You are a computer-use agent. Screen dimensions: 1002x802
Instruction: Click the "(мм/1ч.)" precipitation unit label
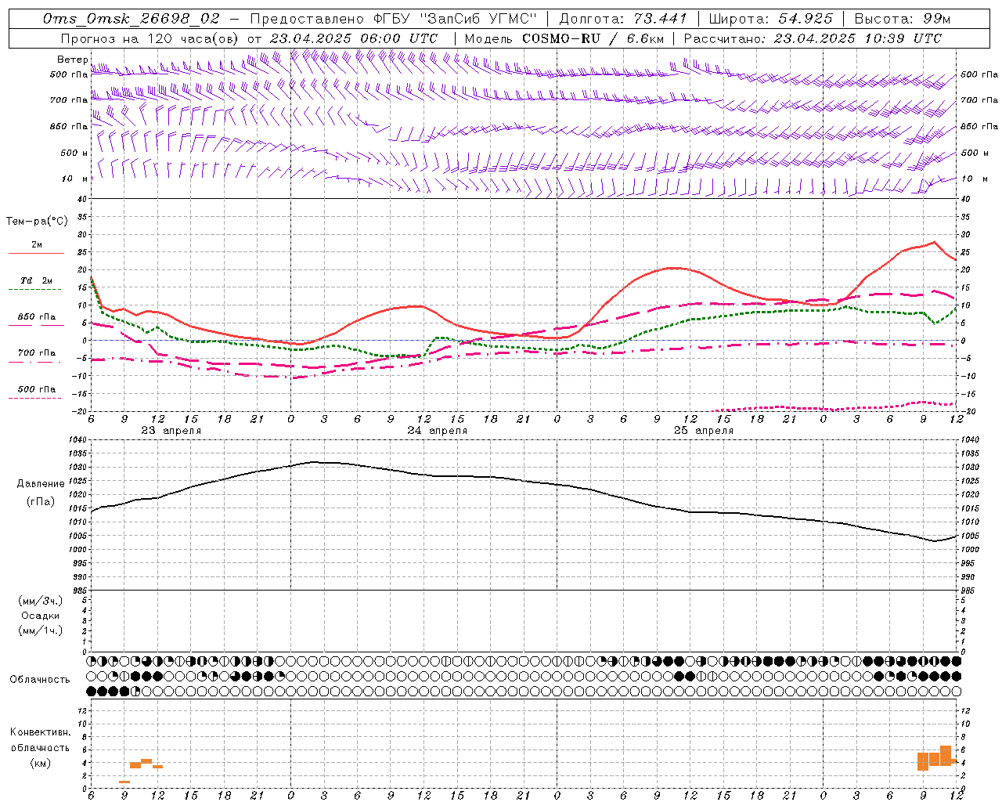[41, 630]
